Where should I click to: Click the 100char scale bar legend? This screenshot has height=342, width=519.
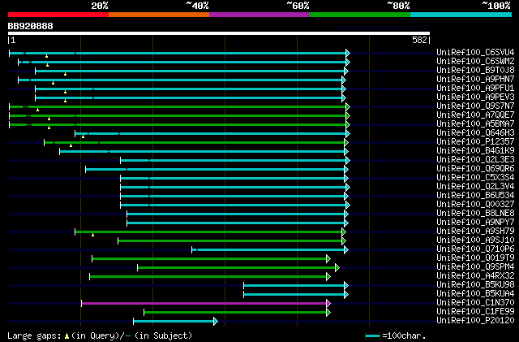pos(395,336)
